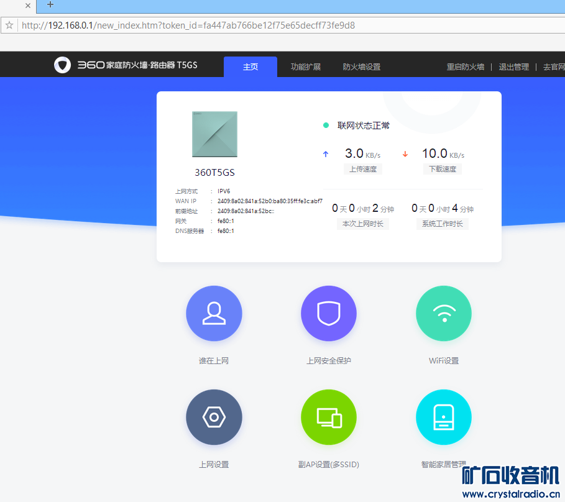Image resolution: width=565 pixels, height=502 pixels.
Task: Open the WiFi设置 wireless icon
Action: click(x=444, y=313)
